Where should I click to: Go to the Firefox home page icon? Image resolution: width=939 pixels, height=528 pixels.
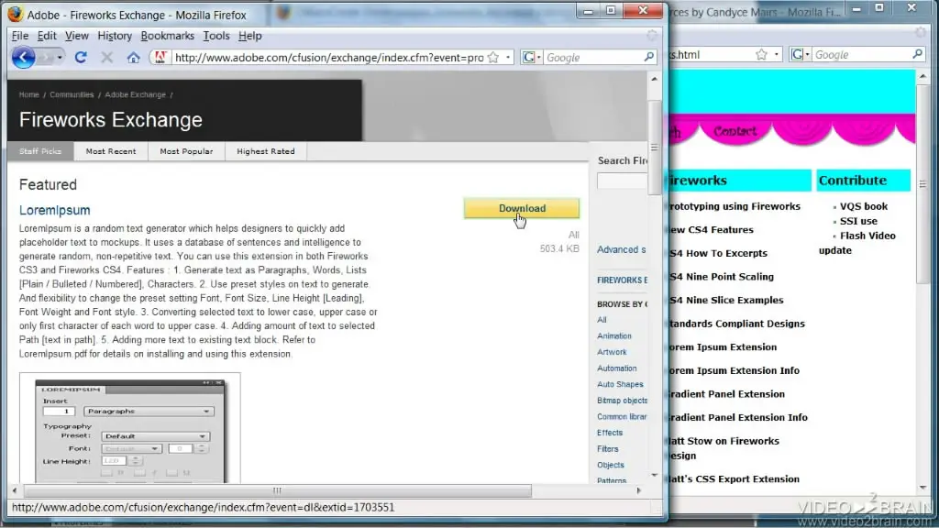(x=133, y=58)
